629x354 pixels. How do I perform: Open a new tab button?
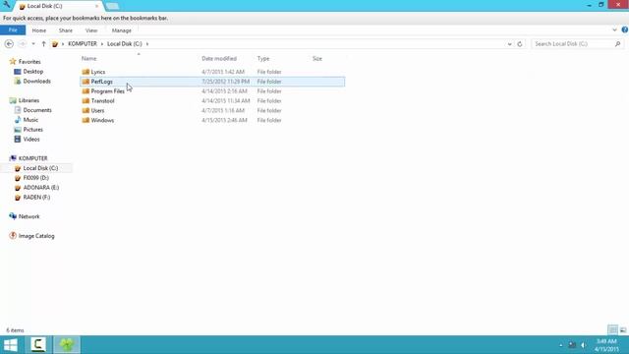(x=112, y=6)
